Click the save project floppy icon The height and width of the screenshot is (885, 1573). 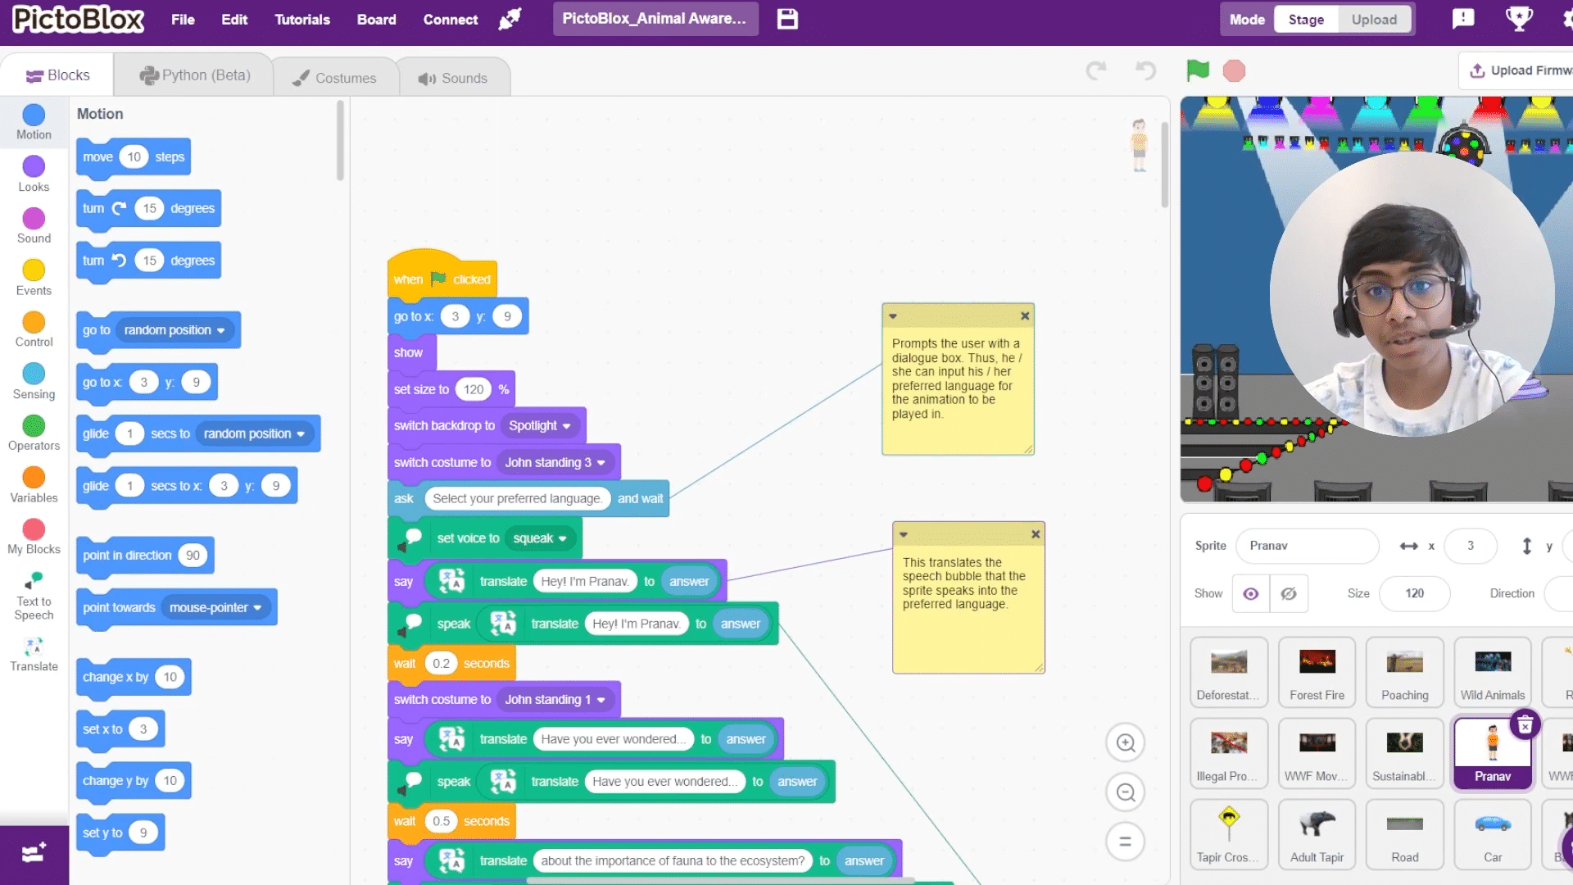pyautogui.click(x=787, y=19)
